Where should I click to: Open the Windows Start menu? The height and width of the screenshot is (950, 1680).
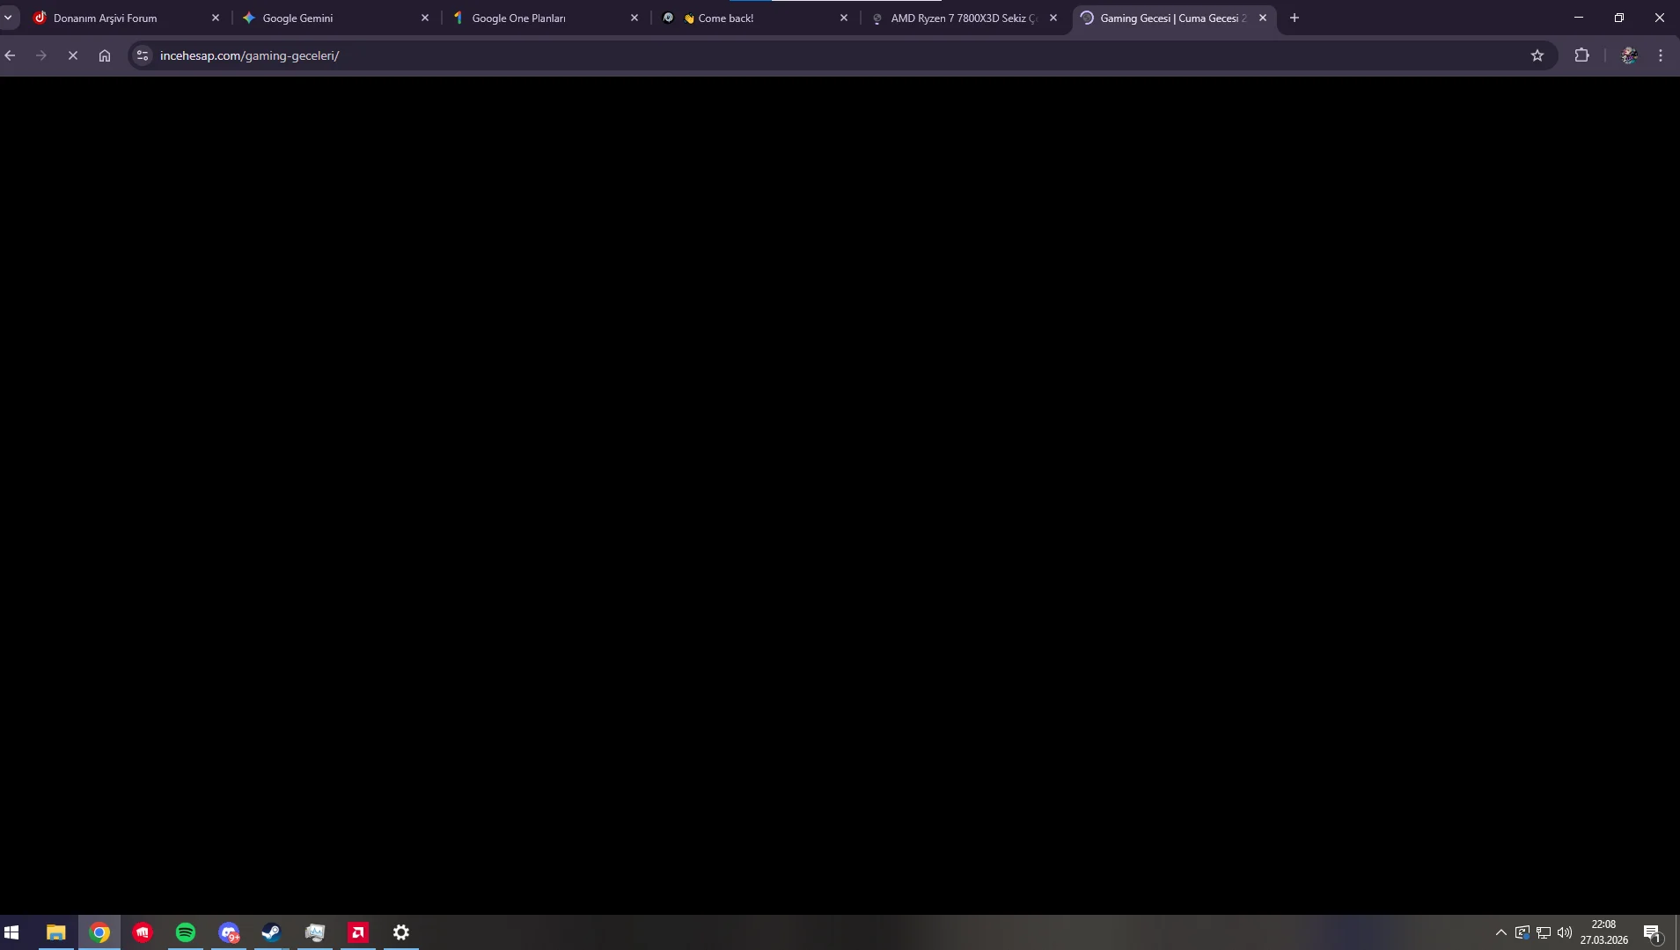(12, 932)
